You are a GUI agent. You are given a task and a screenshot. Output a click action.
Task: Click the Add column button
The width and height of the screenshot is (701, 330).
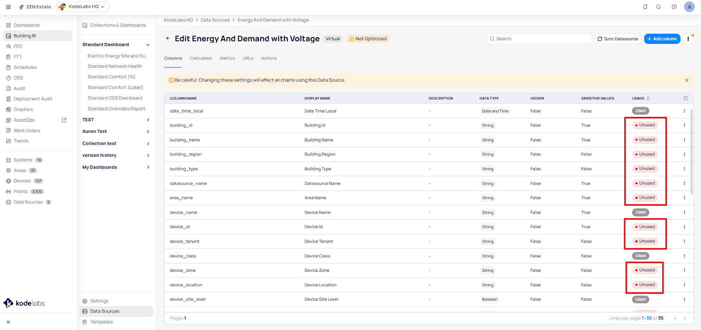pyautogui.click(x=662, y=39)
